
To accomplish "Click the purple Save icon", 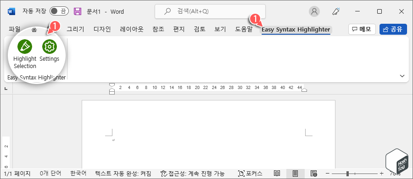I will [78, 11].
